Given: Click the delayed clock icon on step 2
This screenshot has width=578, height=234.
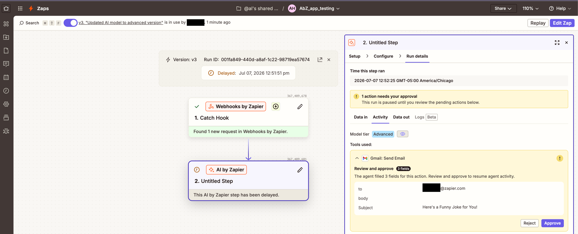Looking at the screenshot, I should (197, 170).
